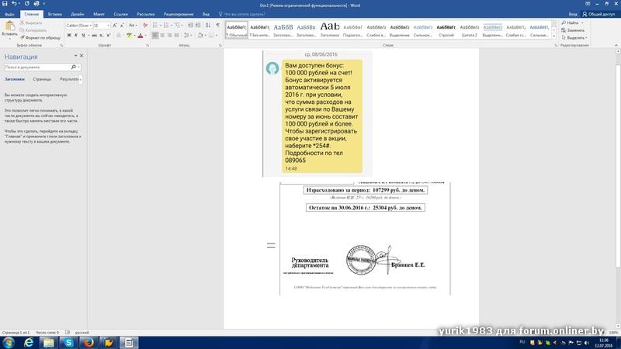The width and height of the screenshot is (621, 349).
Task: Open the Вставка ribbon tab
Action: tap(55, 14)
